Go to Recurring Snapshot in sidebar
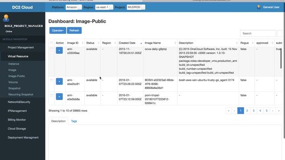Viewport: 285px width, 160px height. [x=21, y=95]
